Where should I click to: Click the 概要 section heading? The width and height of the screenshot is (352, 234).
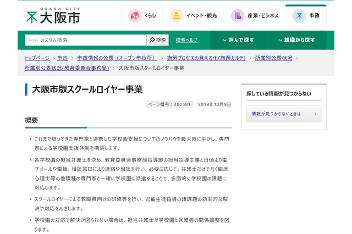pyautogui.click(x=31, y=120)
